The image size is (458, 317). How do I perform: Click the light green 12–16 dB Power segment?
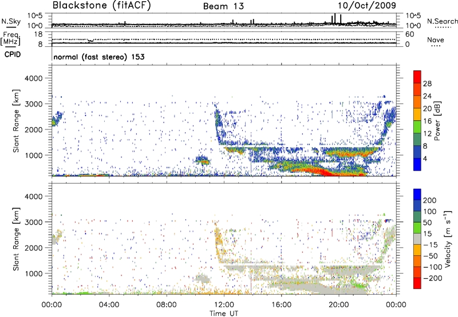coord(417,126)
